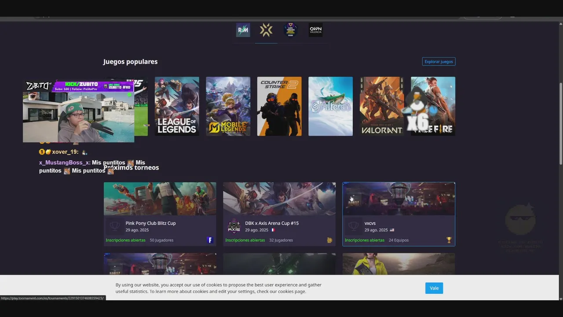The height and width of the screenshot is (317, 563).
Task: Select the Copa trophy logo in carousel
Action: click(291, 30)
